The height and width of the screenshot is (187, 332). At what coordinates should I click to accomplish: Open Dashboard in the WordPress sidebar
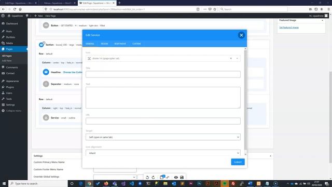[x=12, y=23]
